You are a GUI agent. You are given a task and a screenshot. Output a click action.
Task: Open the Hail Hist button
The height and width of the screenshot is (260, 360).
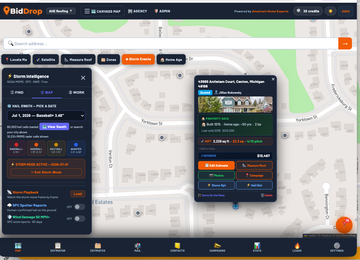click(254, 185)
